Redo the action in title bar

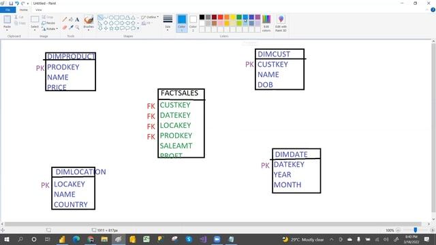pos(22,3)
